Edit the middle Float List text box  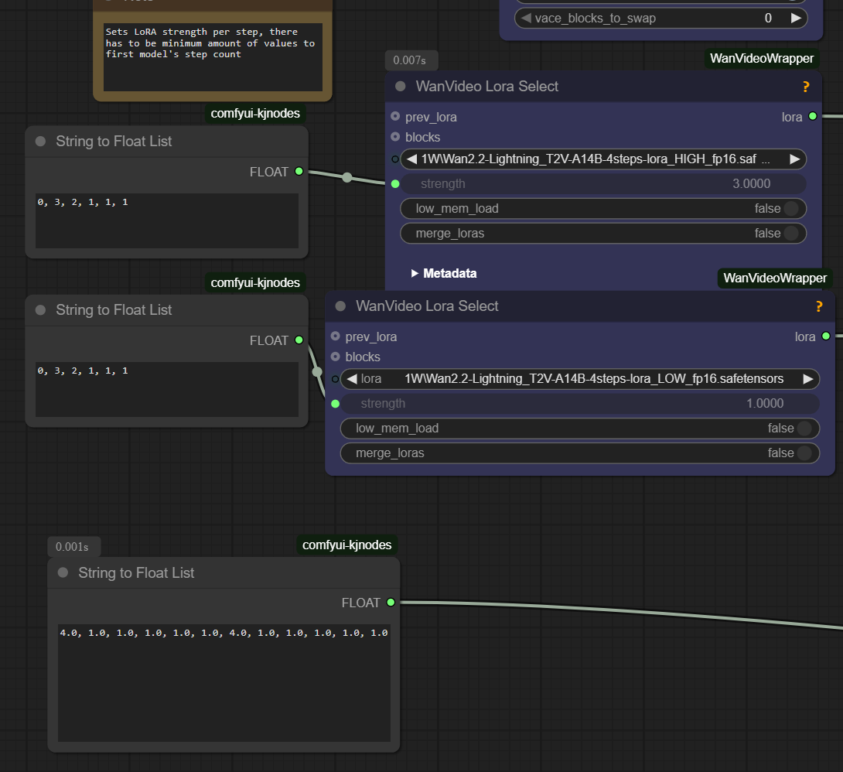pos(166,390)
